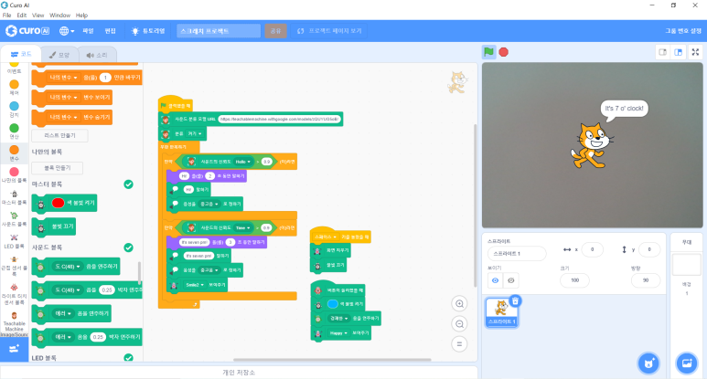Open the Help menu in the title bar
707x379 pixels.
[x=81, y=16]
